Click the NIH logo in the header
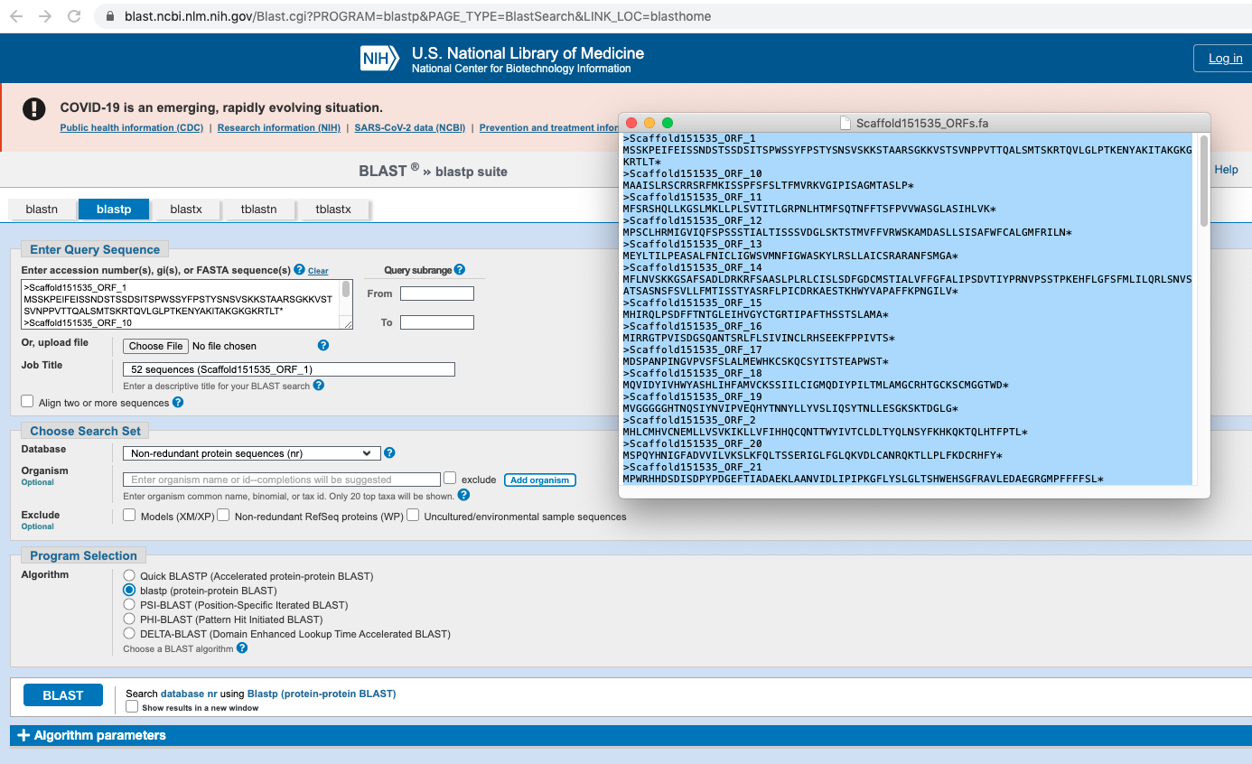The height and width of the screenshot is (764, 1252). (x=379, y=59)
